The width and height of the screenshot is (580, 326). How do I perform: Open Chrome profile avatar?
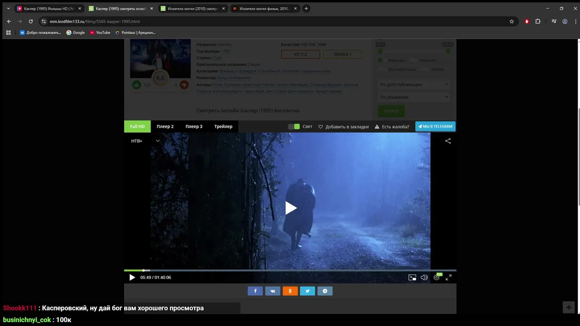point(565,21)
